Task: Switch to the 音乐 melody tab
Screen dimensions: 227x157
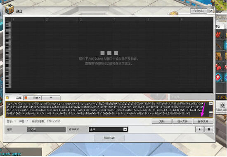Action: click(x=14, y=98)
